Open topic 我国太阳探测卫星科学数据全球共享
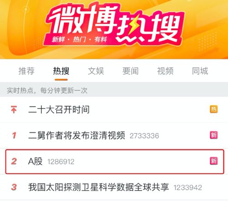 coord(98,187)
